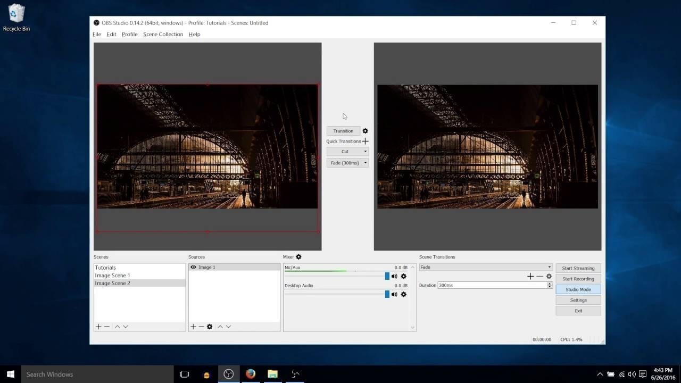Screen dimensions: 681x383
Task: Add a new scene with the plus icon
Action: [98, 326]
